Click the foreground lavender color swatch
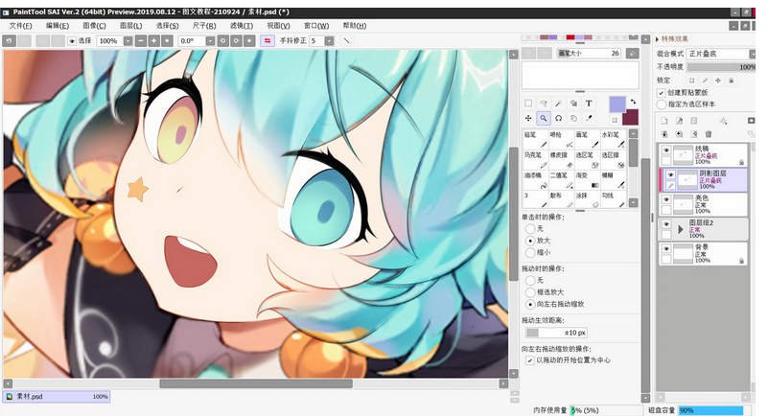 tap(617, 104)
